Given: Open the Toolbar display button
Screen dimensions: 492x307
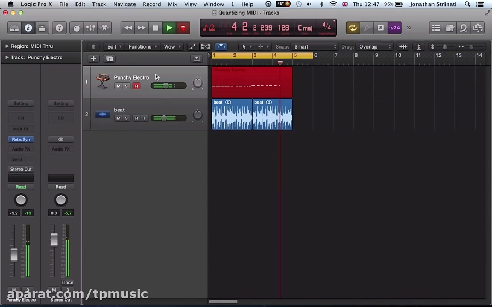Looking at the screenshot, I should pos(42,28).
